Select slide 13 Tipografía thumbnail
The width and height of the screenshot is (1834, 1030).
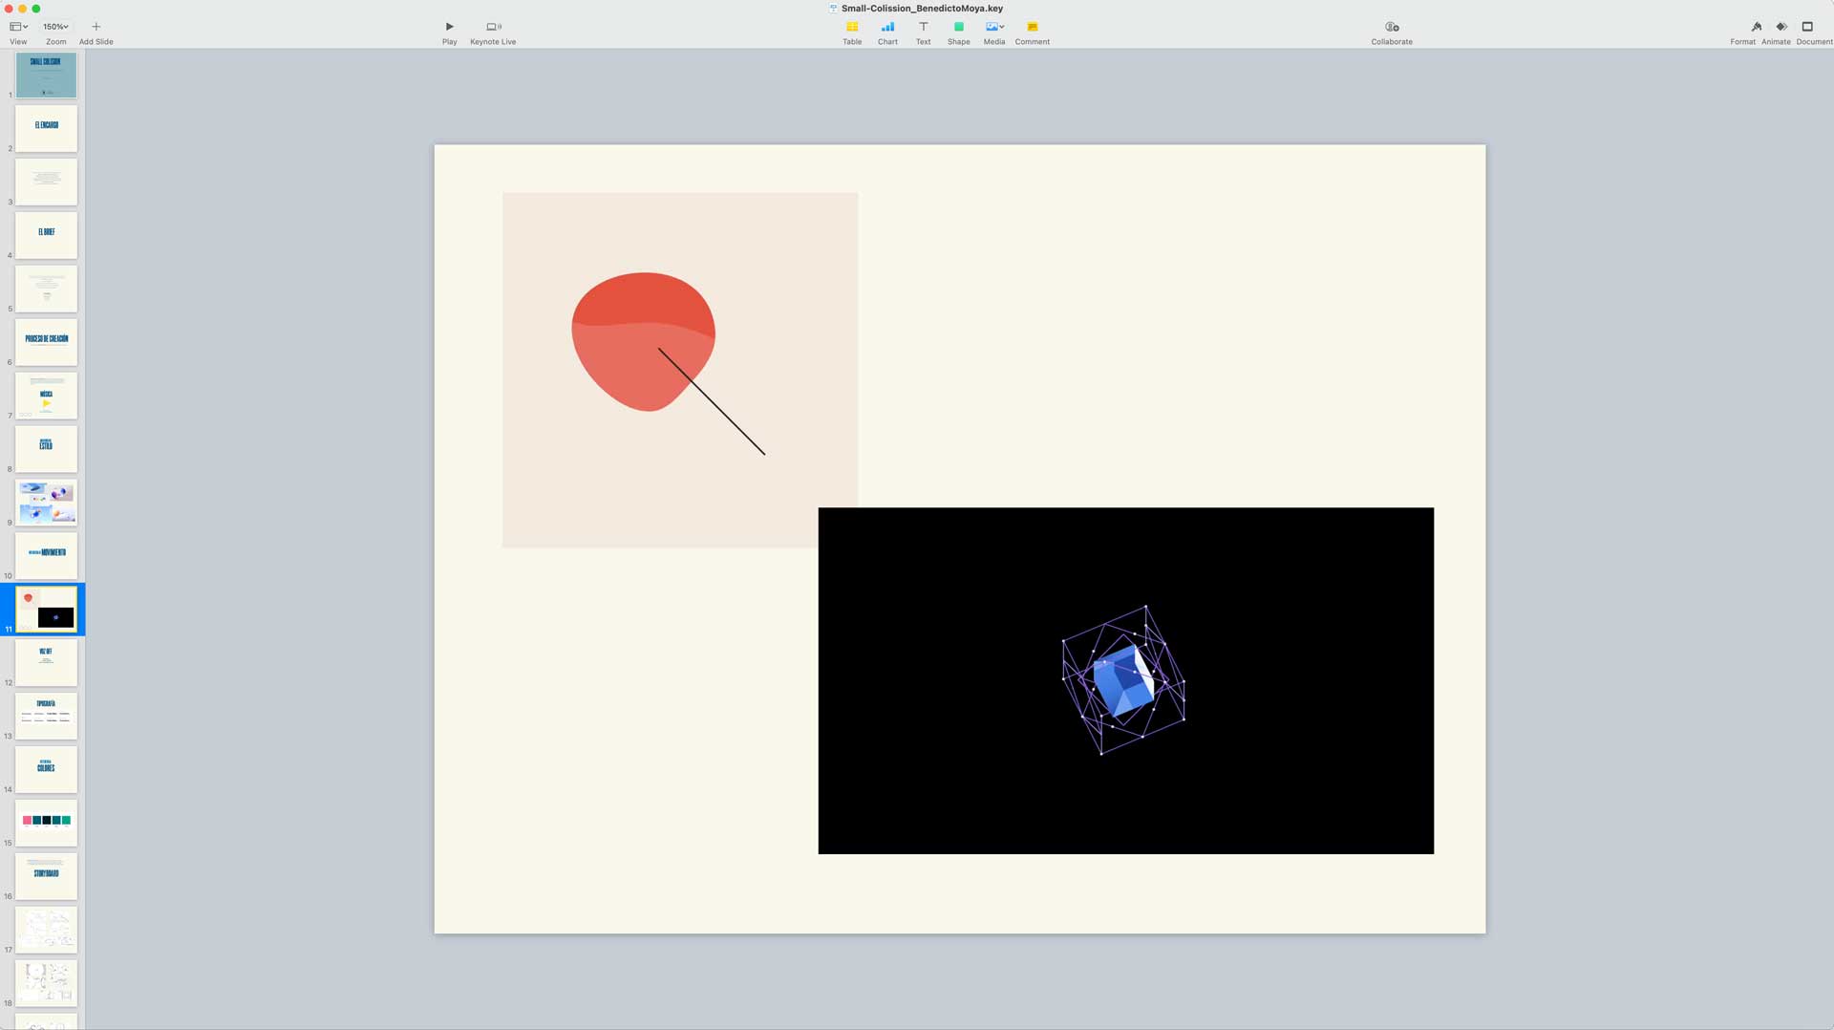(46, 716)
